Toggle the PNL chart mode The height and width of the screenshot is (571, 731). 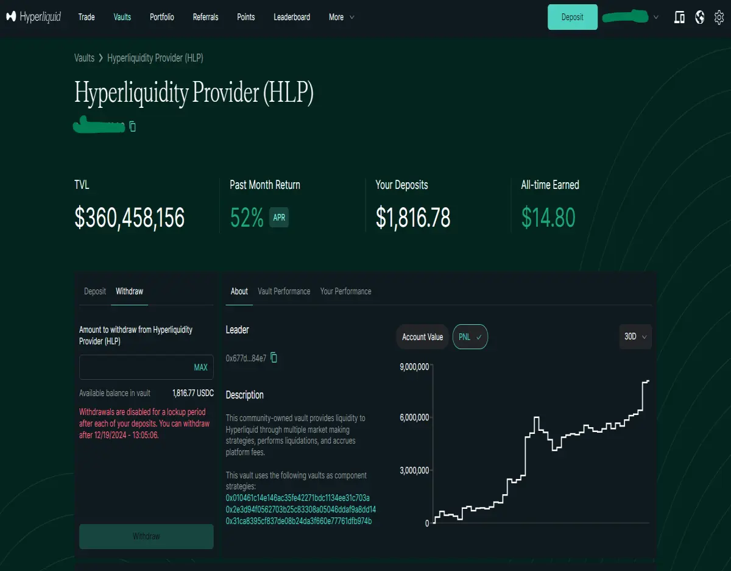[x=470, y=336]
